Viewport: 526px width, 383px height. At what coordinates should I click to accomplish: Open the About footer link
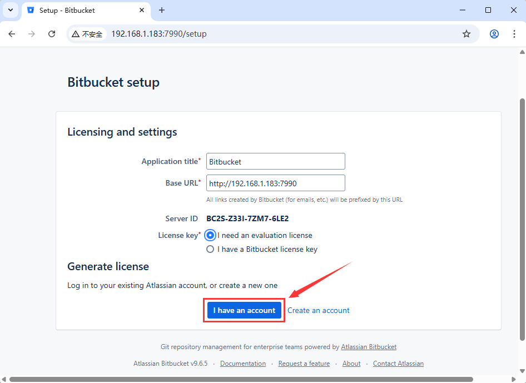tap(351, 364)
